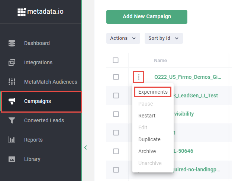Toggle the select-all checkbox in table header
This screenshot has height=181, width=232.
[116, 60]
